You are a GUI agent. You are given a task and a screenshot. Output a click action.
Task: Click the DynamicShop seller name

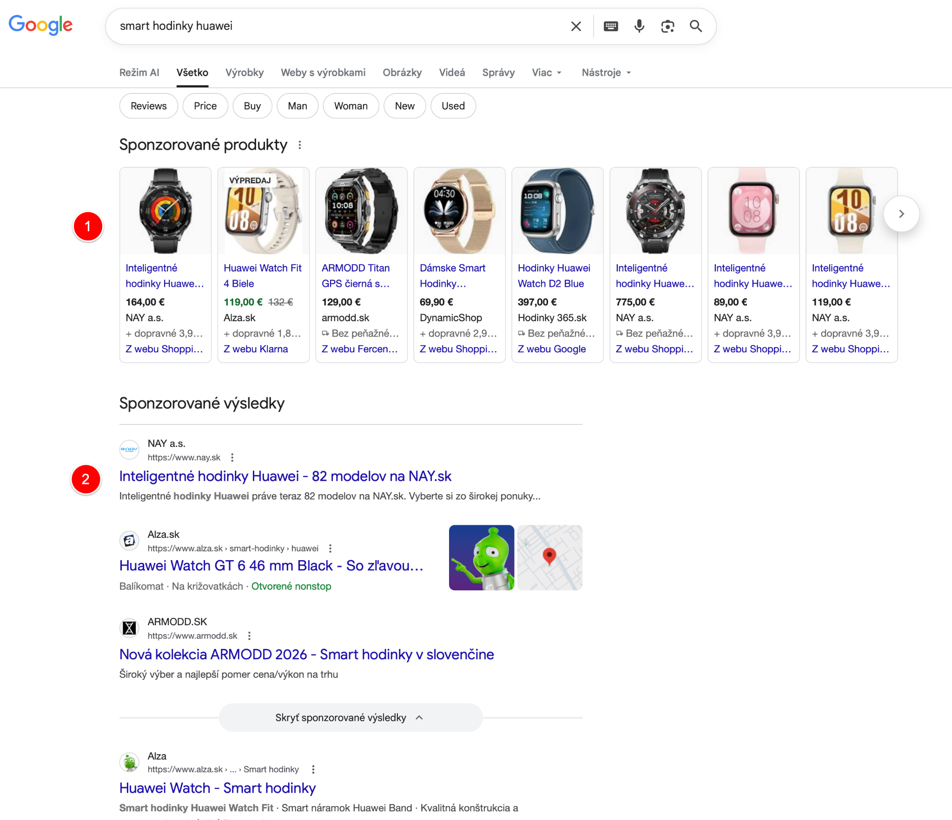[x=451, y=318]
